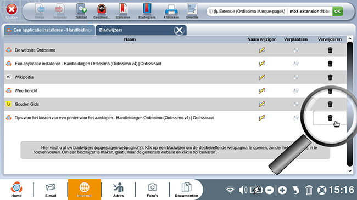Screen dimensions: 357x200
Task: Switch to Een applicatie installeren tab
Action: (x=49, y=30)
